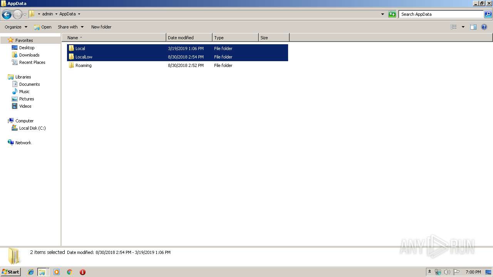
Task: Select the LocalLow folder icon
Action: pos(71,57)
